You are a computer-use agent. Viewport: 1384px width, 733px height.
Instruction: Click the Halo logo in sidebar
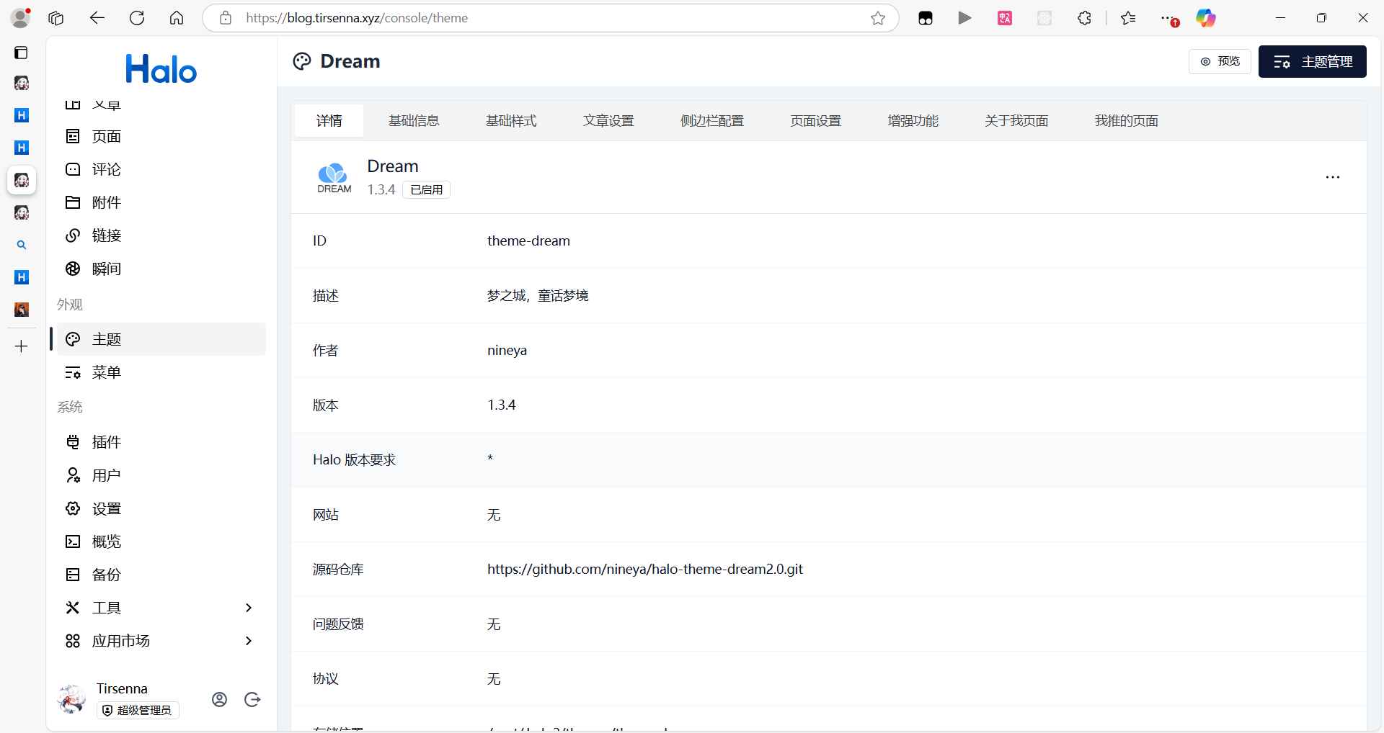click(161, 70)
